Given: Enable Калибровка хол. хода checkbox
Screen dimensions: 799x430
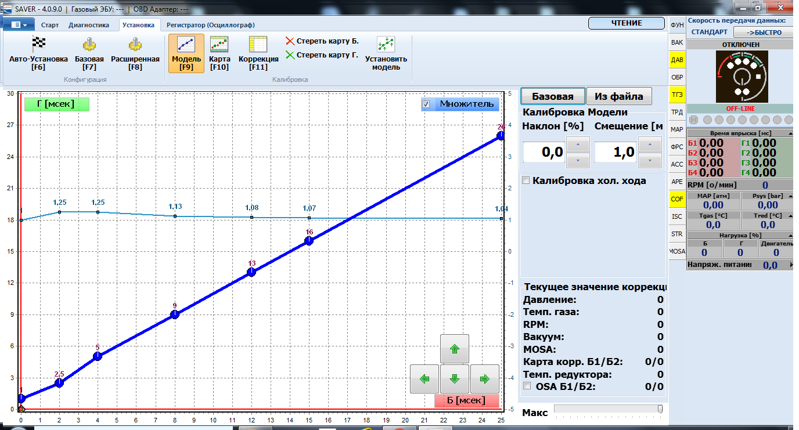Looking at the screenshot, I should (526, 180).
